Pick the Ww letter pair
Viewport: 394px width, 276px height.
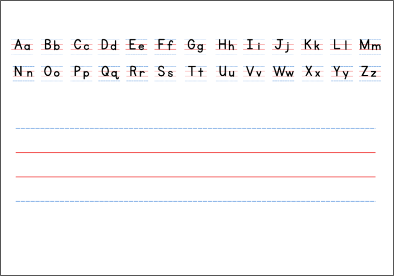coord(283,72)
